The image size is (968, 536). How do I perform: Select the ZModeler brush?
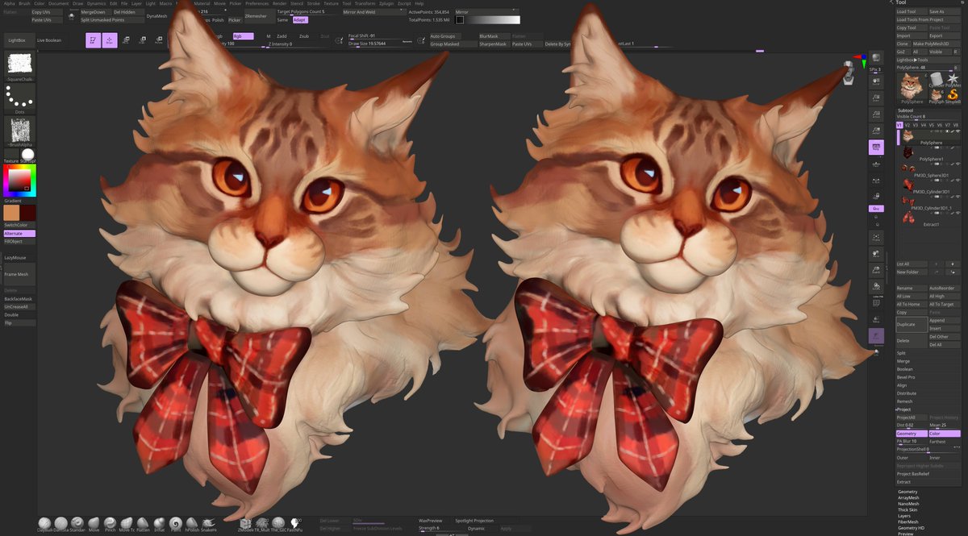coord(245,523)
